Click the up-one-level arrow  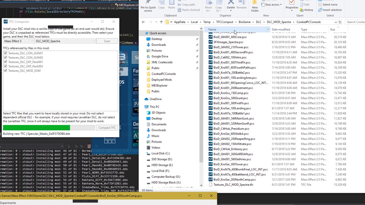click(161, 22)
